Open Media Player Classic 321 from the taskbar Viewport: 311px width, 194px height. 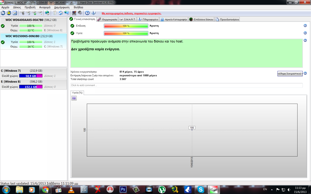(x=59, y=190)
